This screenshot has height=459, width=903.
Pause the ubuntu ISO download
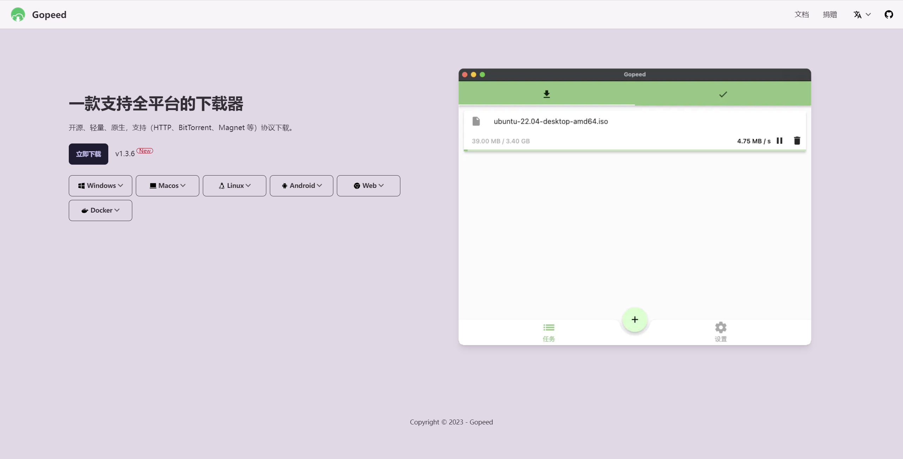coord(780,141)
